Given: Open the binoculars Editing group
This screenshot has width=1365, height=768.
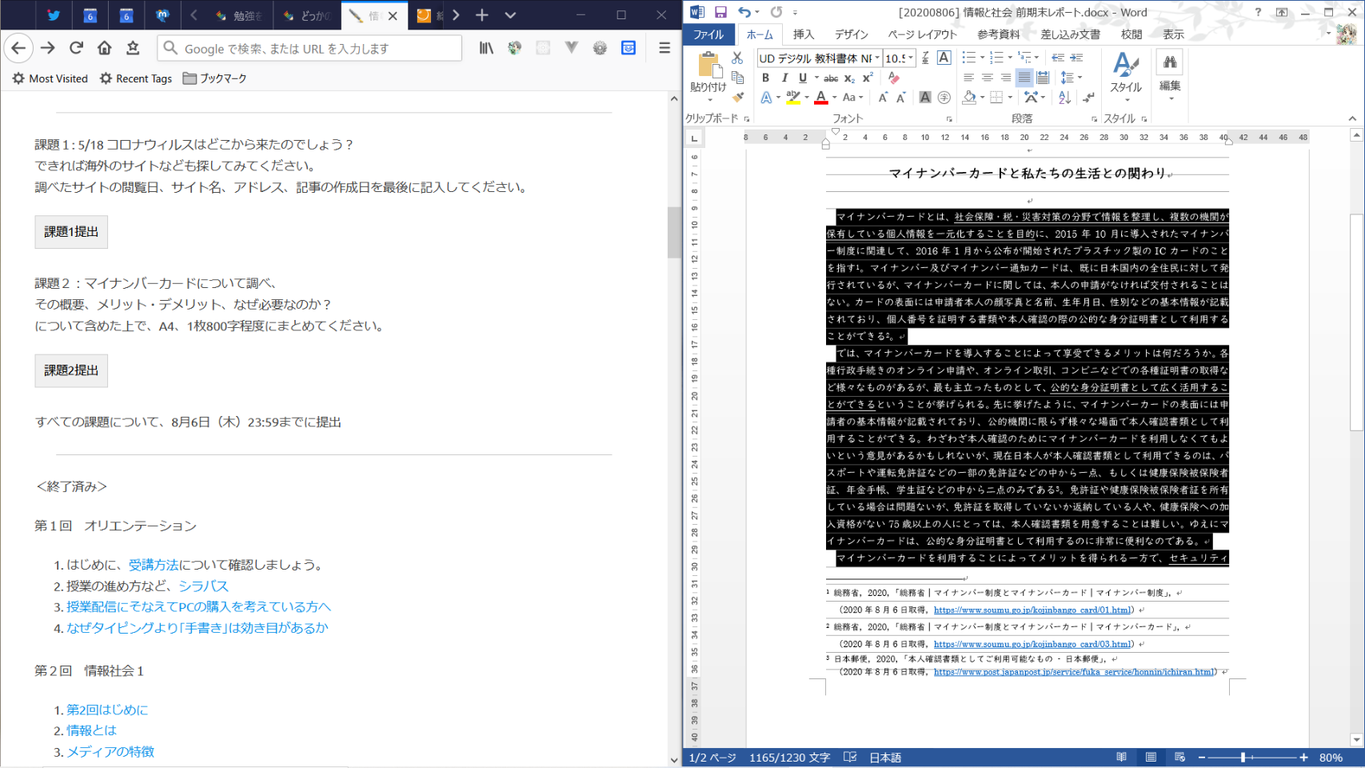Looking at the screenshot, I should pyautogui.click(x=1170, y=74).
